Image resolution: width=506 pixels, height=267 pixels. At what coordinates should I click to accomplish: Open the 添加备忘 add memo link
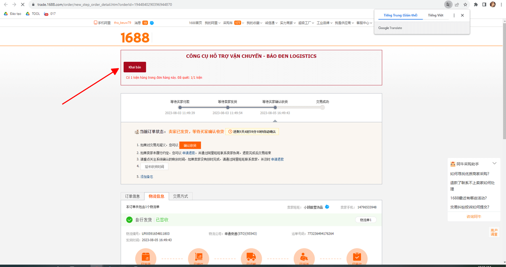click(x=147, y=177)
